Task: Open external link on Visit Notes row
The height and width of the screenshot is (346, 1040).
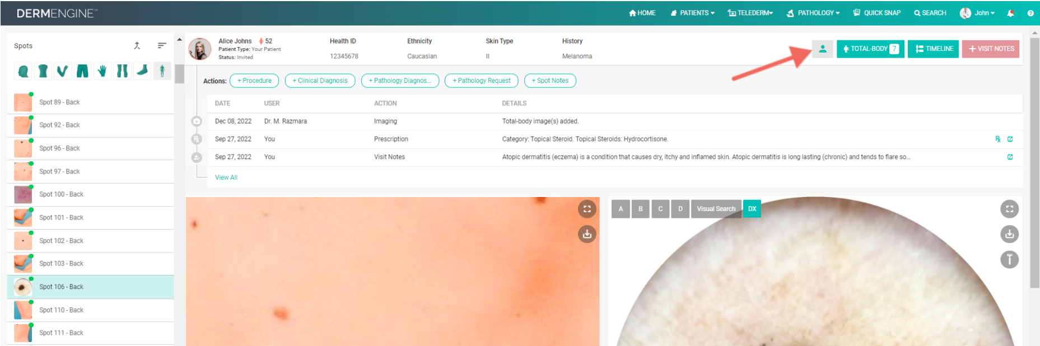Action: tap(1010, 157)
